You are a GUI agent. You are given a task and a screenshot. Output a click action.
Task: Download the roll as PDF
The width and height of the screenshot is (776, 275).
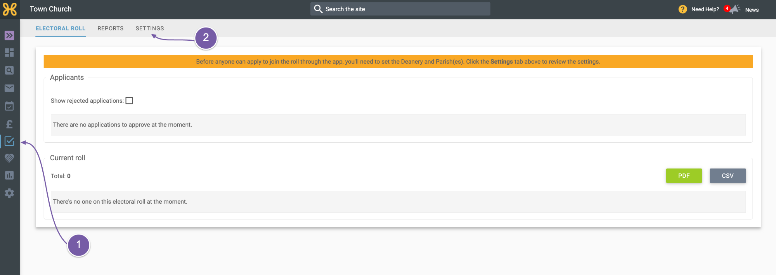(x=684, y=176)
